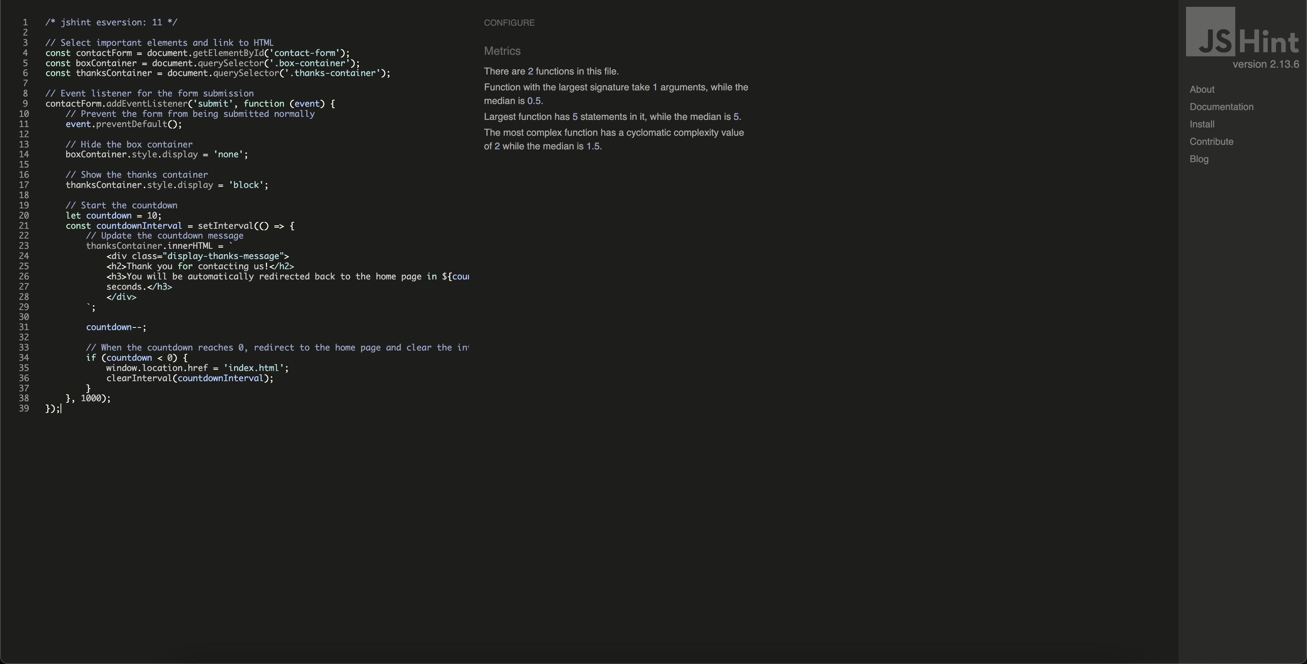Viewport: 1307px width, 664px height.
Task: Click the thanksContainer.innerHTML assignment line
Action: (159, 246)
